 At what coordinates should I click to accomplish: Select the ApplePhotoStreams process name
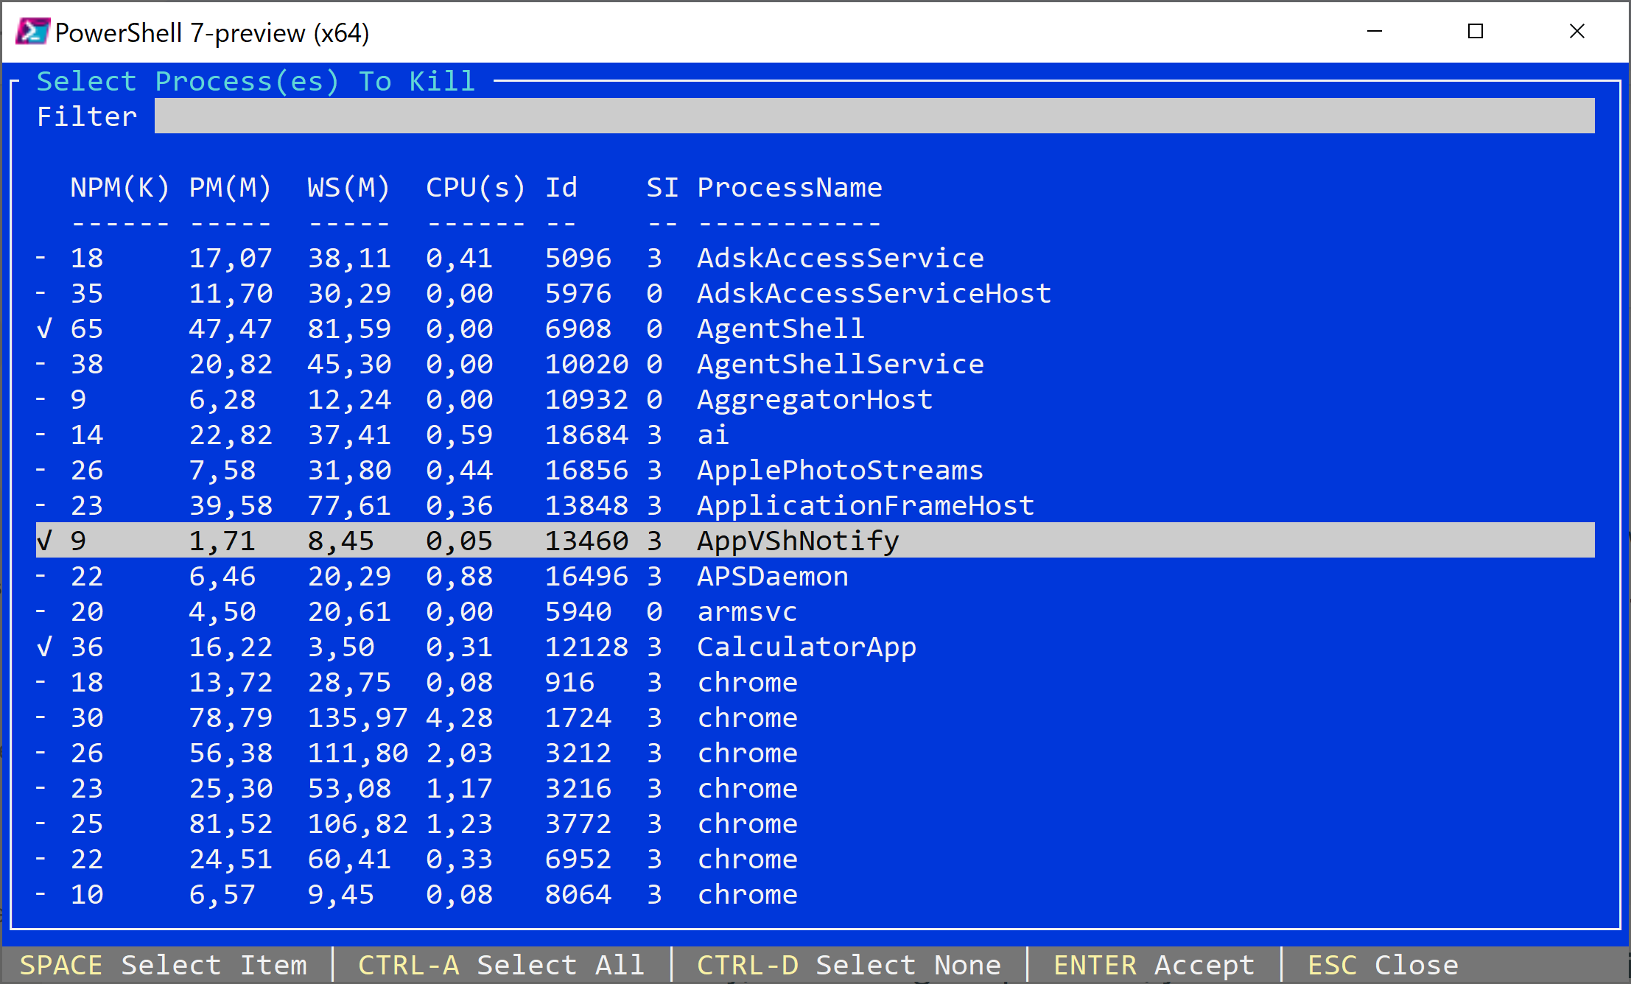(841, 471)
